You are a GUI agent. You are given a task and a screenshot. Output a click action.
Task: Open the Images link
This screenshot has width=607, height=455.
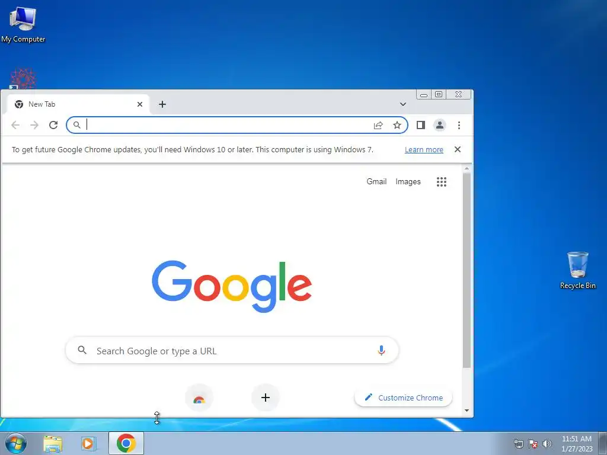pos(408,181)
